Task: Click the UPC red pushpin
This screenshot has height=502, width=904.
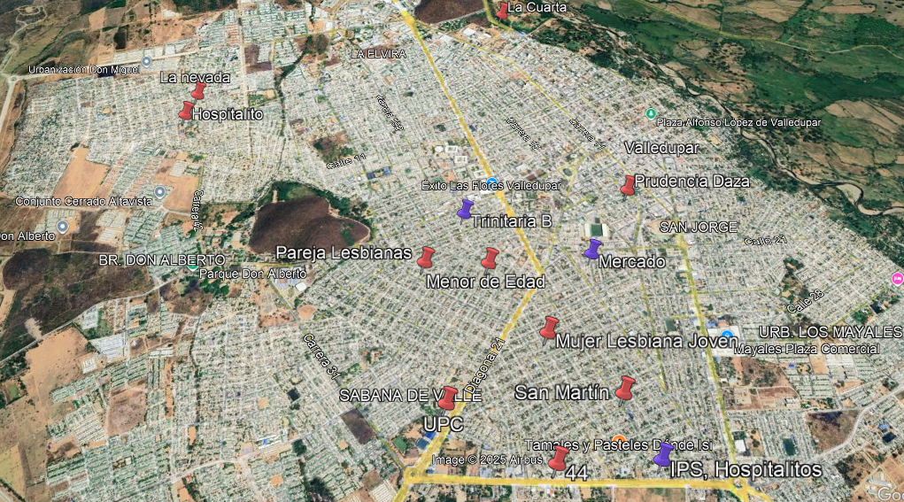Action: pos(448,398)
